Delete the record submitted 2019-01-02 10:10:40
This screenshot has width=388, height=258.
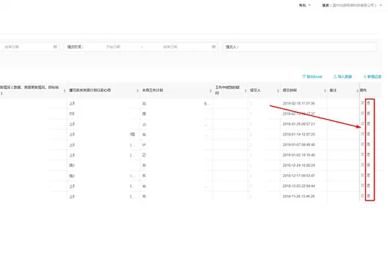click(x=369, y=155)
